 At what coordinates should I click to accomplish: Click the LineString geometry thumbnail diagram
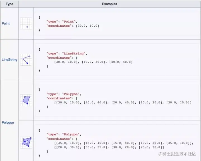[x=26, y=60]
